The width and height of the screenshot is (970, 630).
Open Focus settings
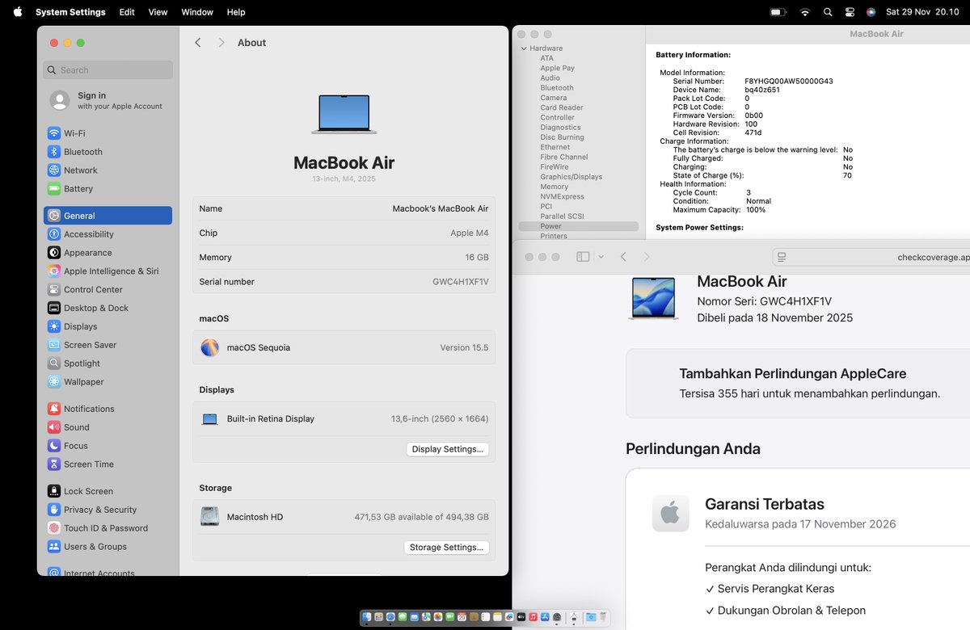tap(108, 446)
